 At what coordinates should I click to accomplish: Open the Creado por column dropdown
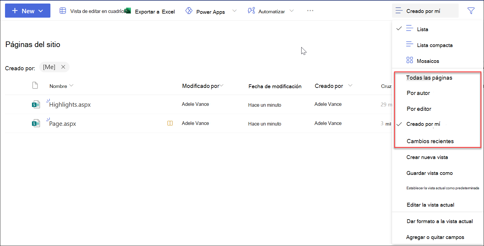coord(350,86)
